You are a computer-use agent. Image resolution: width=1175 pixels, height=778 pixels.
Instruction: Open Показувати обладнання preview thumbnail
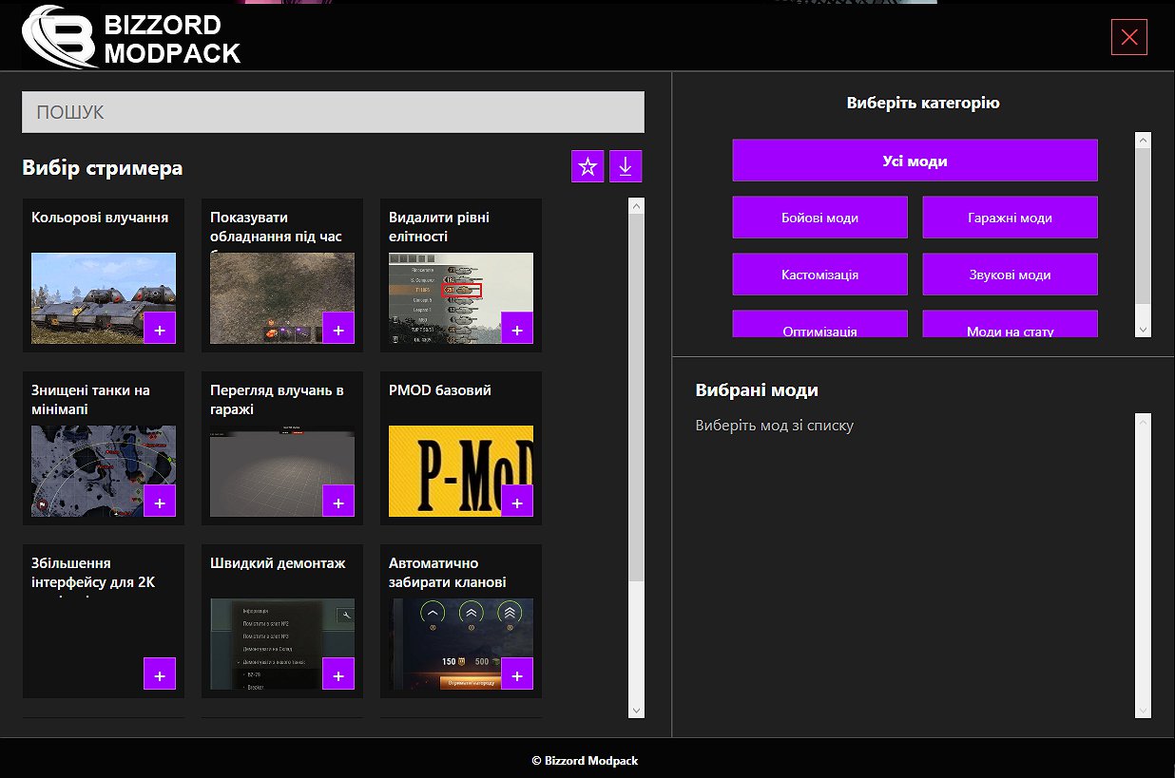click(x=282, y=298)
